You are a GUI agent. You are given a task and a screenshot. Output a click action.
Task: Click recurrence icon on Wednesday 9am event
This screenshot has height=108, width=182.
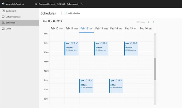[x=102, y=43]
